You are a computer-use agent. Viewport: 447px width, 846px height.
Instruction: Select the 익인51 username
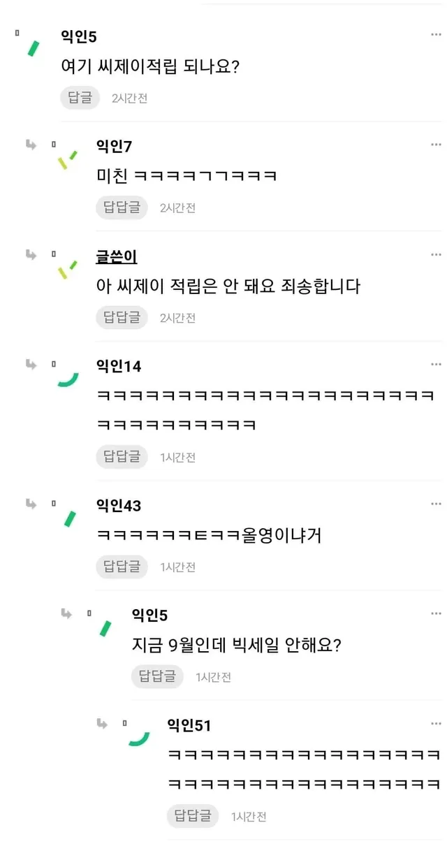tap(189, 726)
